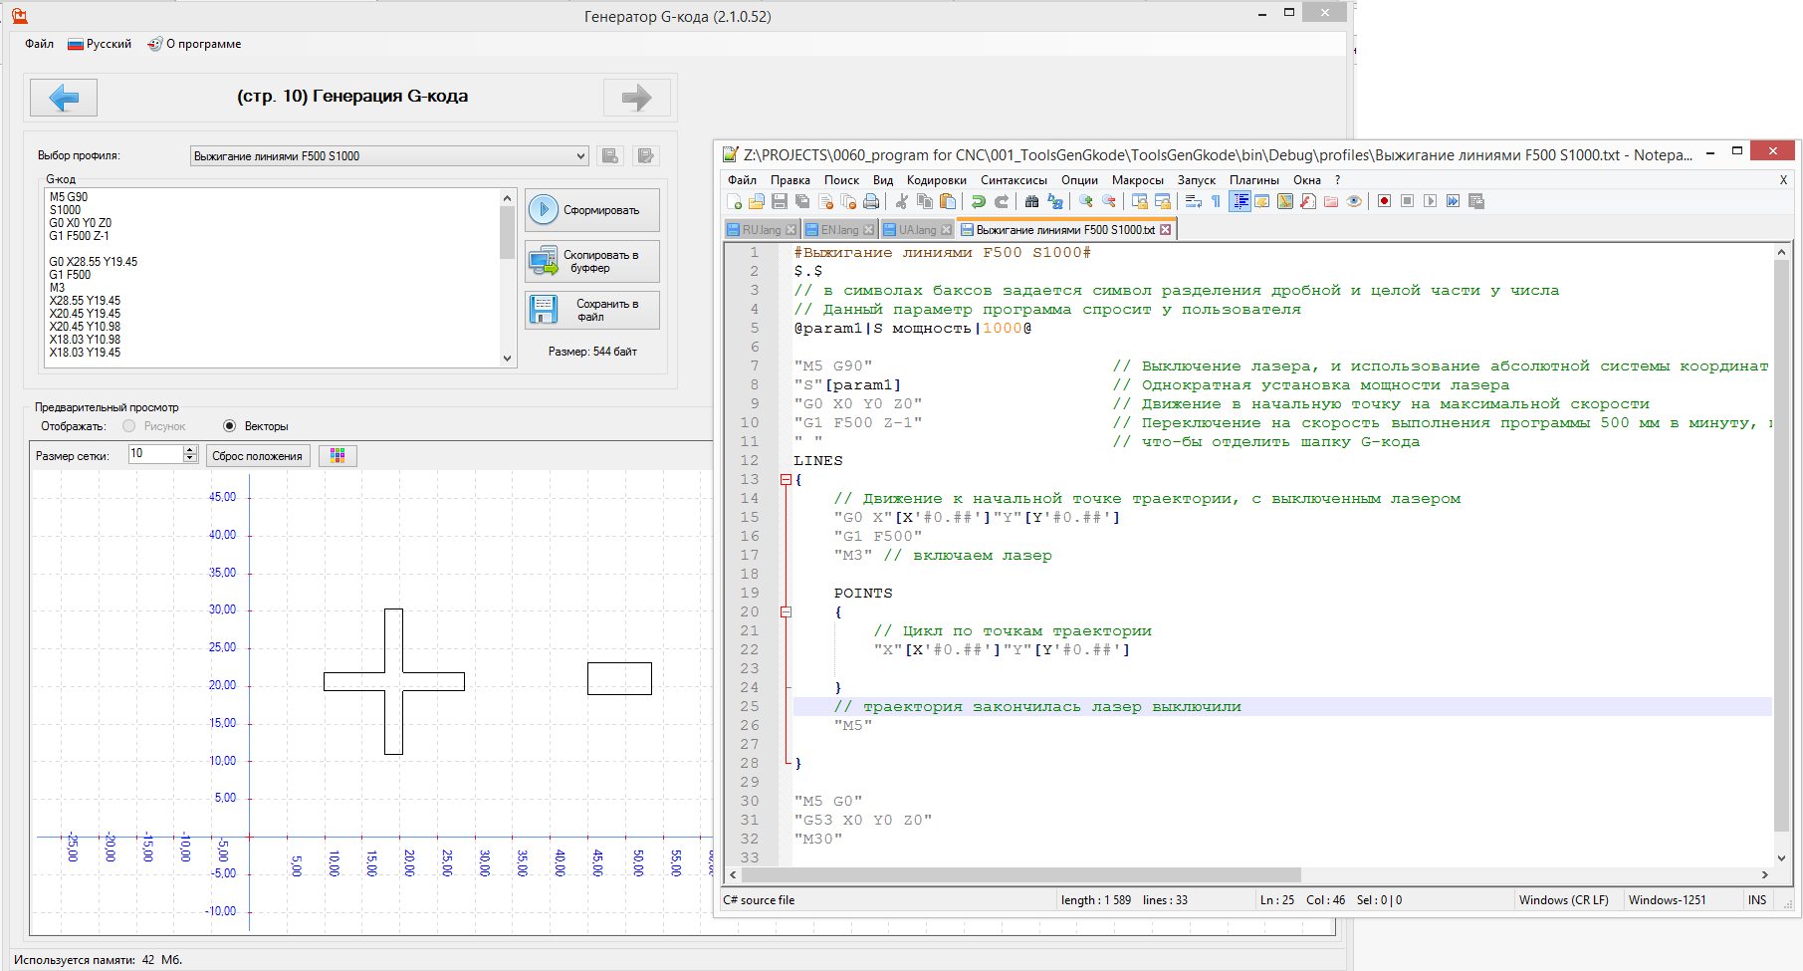Start macro recording with red record icon
Screen dimensions: 1803x971
pos(1384,201)
